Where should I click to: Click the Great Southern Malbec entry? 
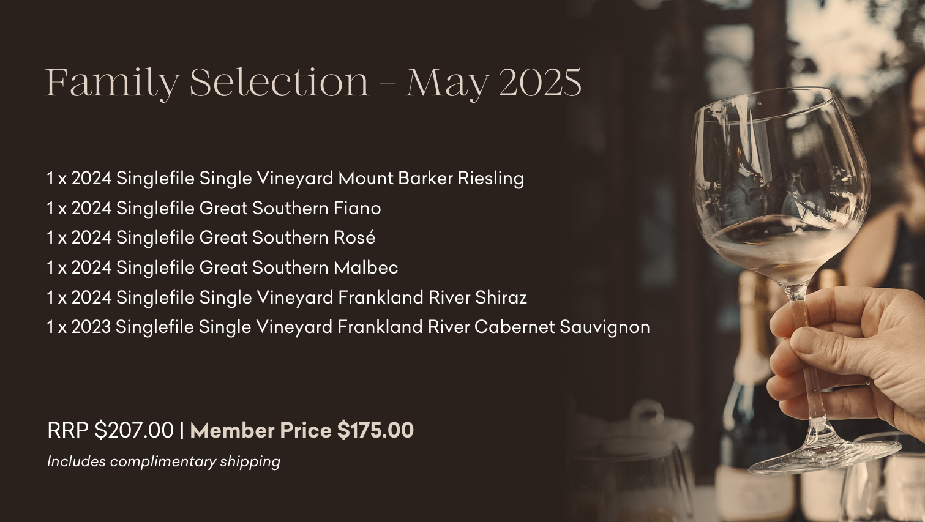222,267
